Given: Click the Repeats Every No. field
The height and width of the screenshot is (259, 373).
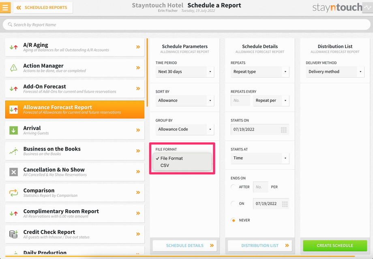Looking at the screenshot, I should pos(240,100).
